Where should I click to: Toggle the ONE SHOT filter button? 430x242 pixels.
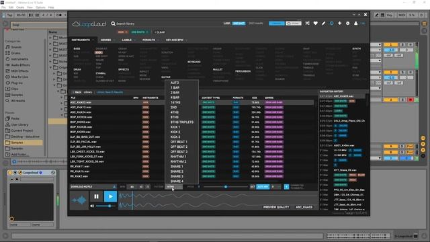point(239,24)
